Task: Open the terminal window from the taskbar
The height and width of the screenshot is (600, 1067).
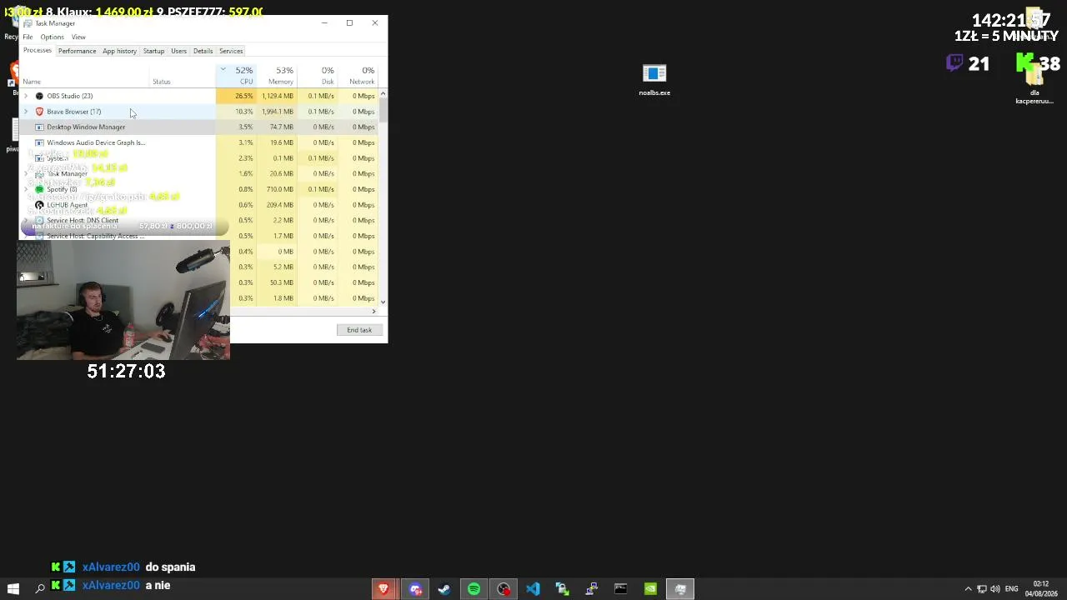Action: pyautogui.click(x=620, y=589)
